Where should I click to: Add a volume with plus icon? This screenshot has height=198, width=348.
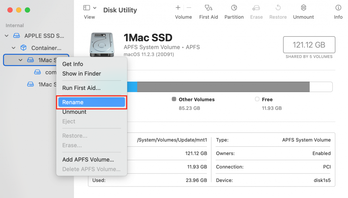tap(178, 8)
